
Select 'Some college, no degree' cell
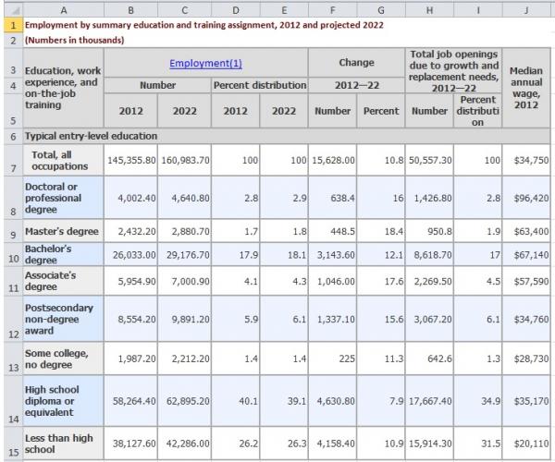click(62, 359)
